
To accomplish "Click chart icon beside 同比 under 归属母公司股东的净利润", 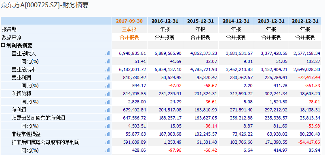I will coord(108,126).
